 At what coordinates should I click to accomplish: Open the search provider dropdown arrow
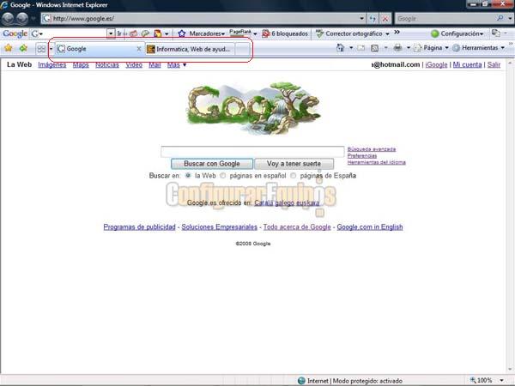510,19
